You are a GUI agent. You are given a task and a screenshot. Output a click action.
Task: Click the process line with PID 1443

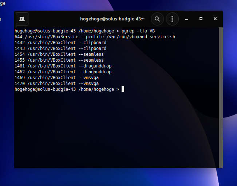(x=60, y=49)
